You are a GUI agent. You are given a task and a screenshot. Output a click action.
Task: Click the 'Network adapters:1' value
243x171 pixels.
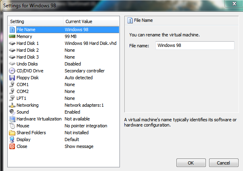(84, 105)
